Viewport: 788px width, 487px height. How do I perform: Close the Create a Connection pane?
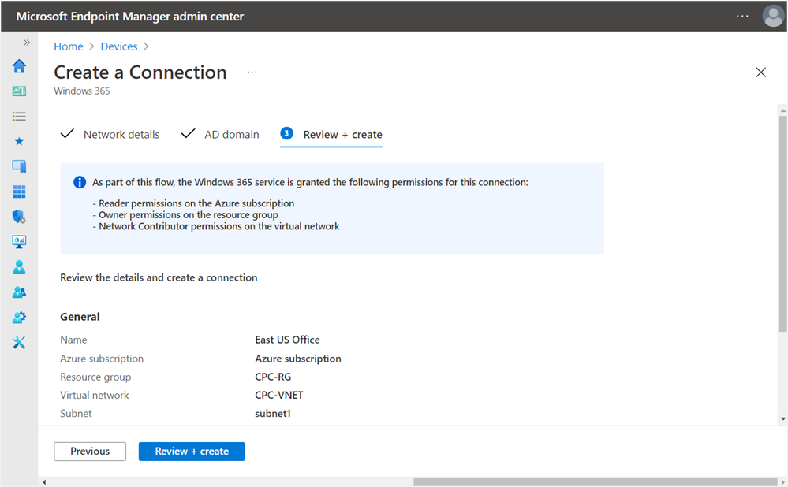pos(761,72)
